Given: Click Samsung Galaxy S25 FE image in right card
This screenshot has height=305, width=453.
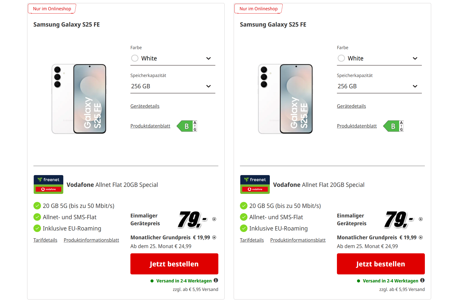Looking at the screenshot, I should click(x=285, y=99).
